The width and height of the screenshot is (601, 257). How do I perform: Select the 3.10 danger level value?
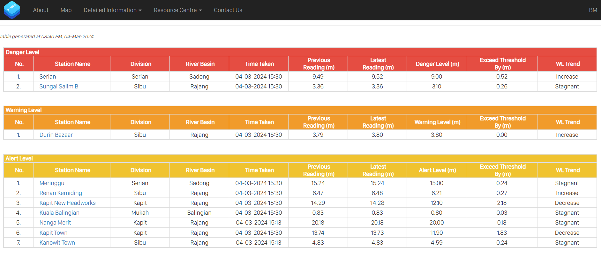tap(437, 87)
